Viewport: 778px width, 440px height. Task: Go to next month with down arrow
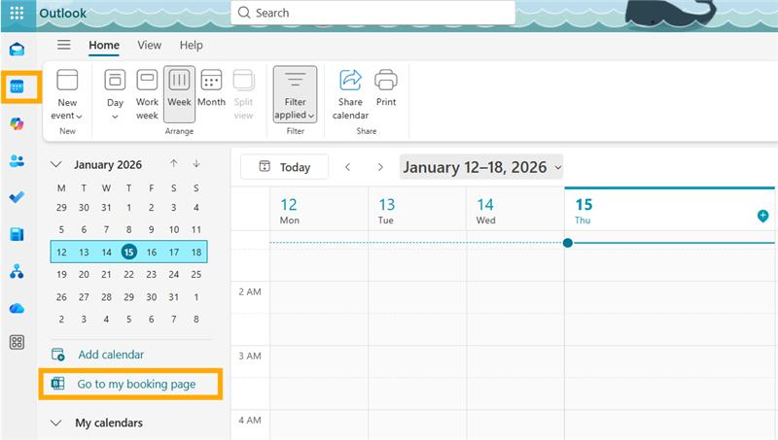pos(196,163)
